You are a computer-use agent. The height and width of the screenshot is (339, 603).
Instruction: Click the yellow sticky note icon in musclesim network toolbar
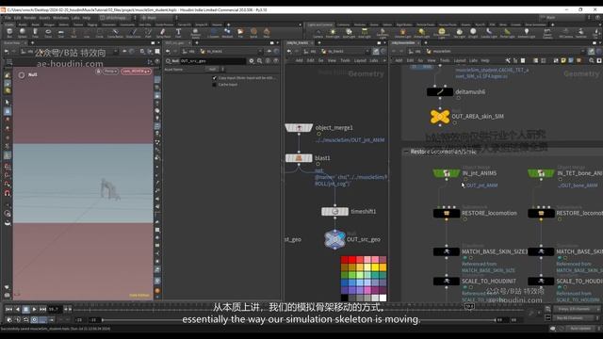coord(563,60)
